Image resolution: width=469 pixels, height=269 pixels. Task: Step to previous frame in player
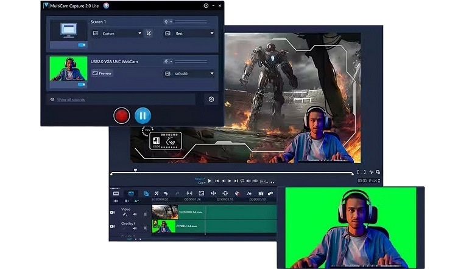(224, 181)
